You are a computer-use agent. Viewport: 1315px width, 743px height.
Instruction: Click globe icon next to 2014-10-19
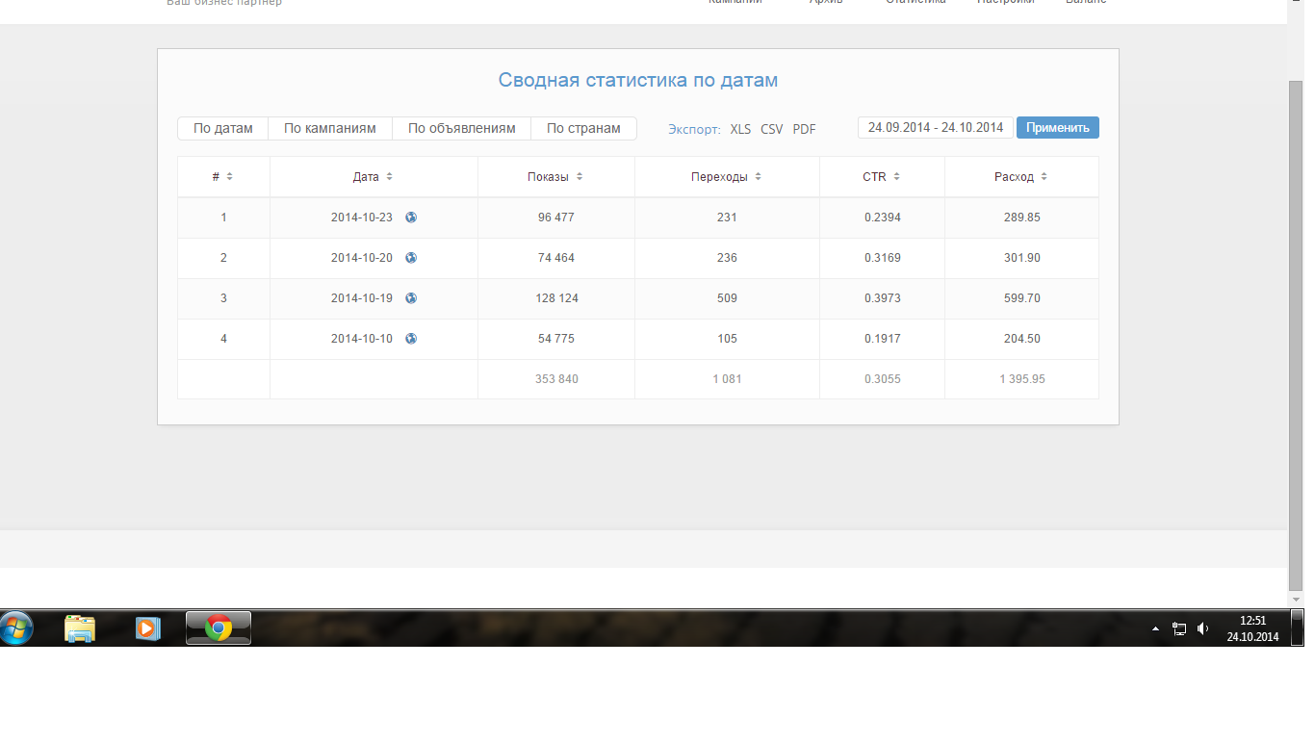(x=411, y=298)
